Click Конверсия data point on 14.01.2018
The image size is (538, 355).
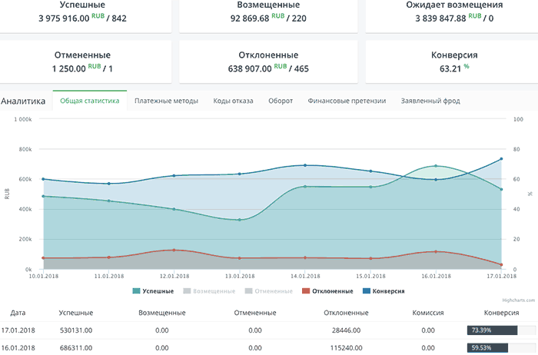click(x=305, y=165)
